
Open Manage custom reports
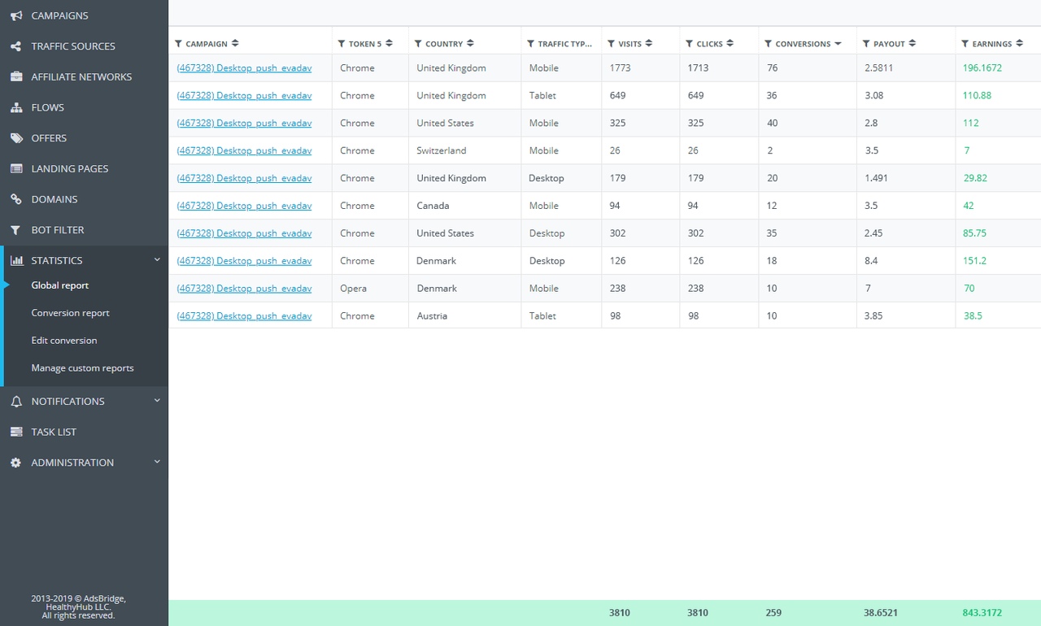point(83,368)
